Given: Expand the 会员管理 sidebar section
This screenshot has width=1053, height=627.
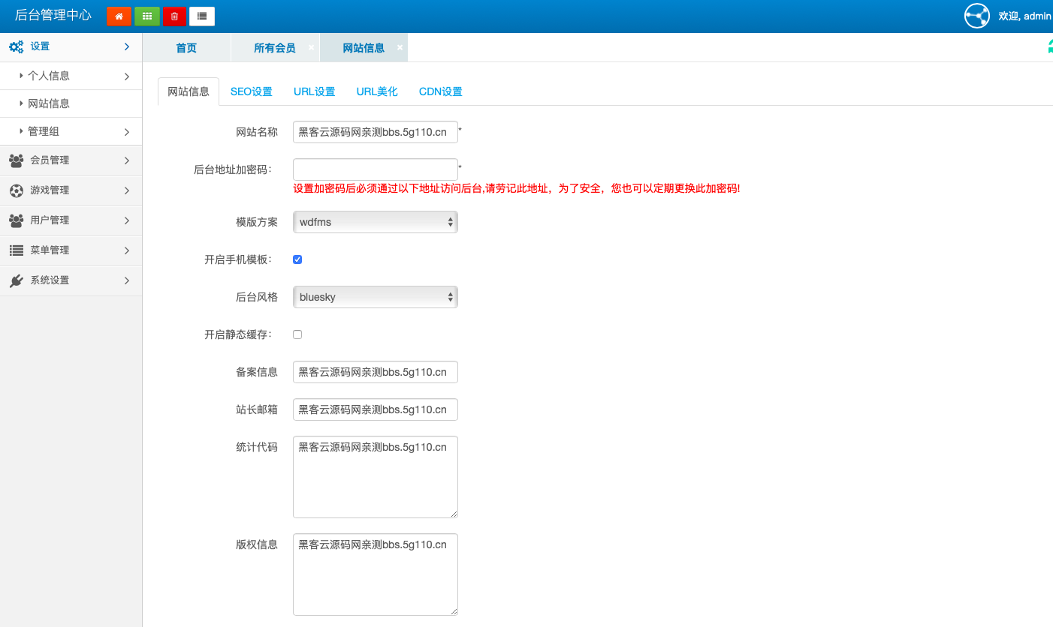Looking at the screenshot, I should coord(71,160).
